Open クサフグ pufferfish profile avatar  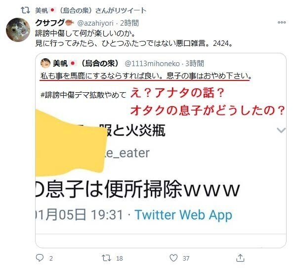(18, 30)
